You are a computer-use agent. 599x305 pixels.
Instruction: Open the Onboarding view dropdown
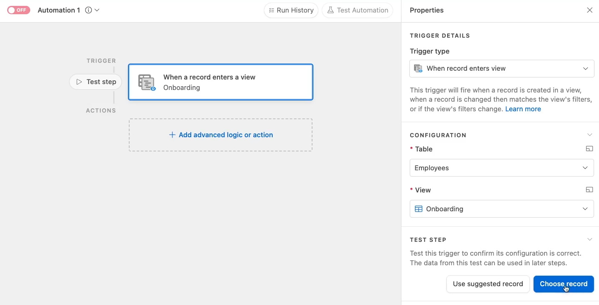pyautogui.click(x=502, y=209)
